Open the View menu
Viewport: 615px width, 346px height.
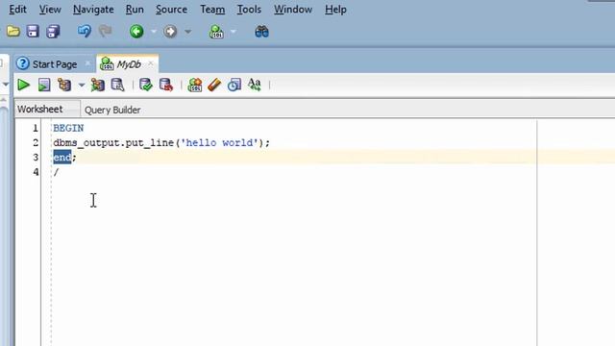(x=50, y=10)
